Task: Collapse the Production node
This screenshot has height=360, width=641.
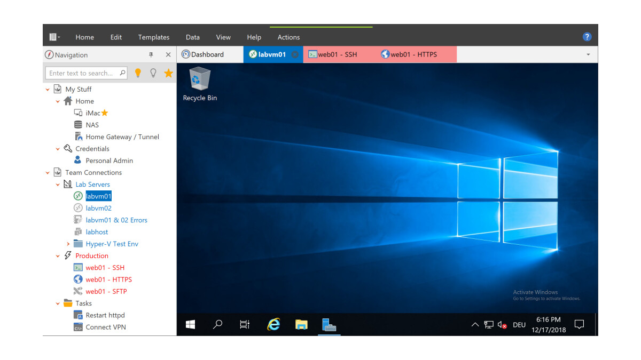Action: click(58, 256)
